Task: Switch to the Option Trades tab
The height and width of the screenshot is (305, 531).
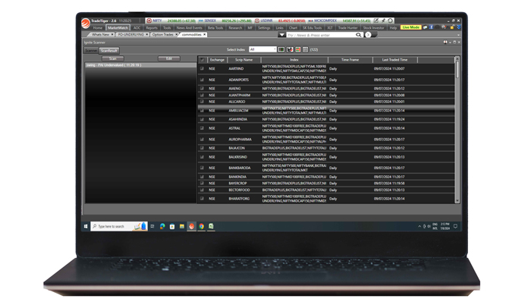Action: point(162,35)
